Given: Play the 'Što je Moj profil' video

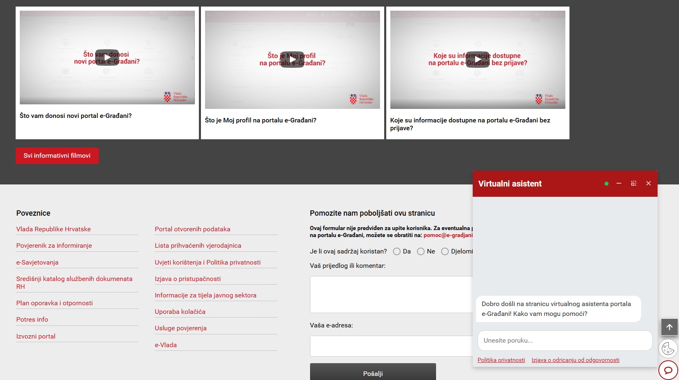Looking at the screenshot, I should [x=292, y=60].
